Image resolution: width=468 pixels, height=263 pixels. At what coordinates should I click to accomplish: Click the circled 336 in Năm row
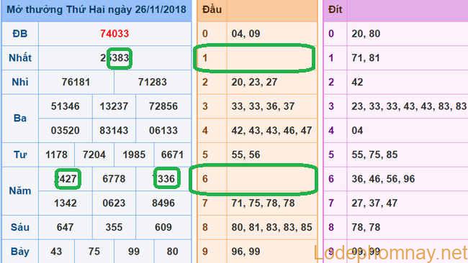(167, 178)
